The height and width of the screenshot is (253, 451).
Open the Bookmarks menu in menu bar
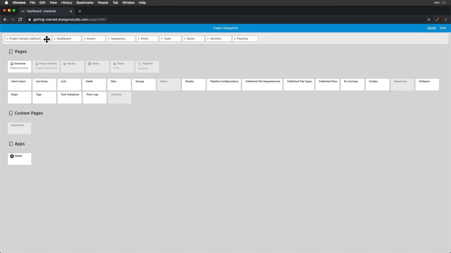(x=85, y=2)
